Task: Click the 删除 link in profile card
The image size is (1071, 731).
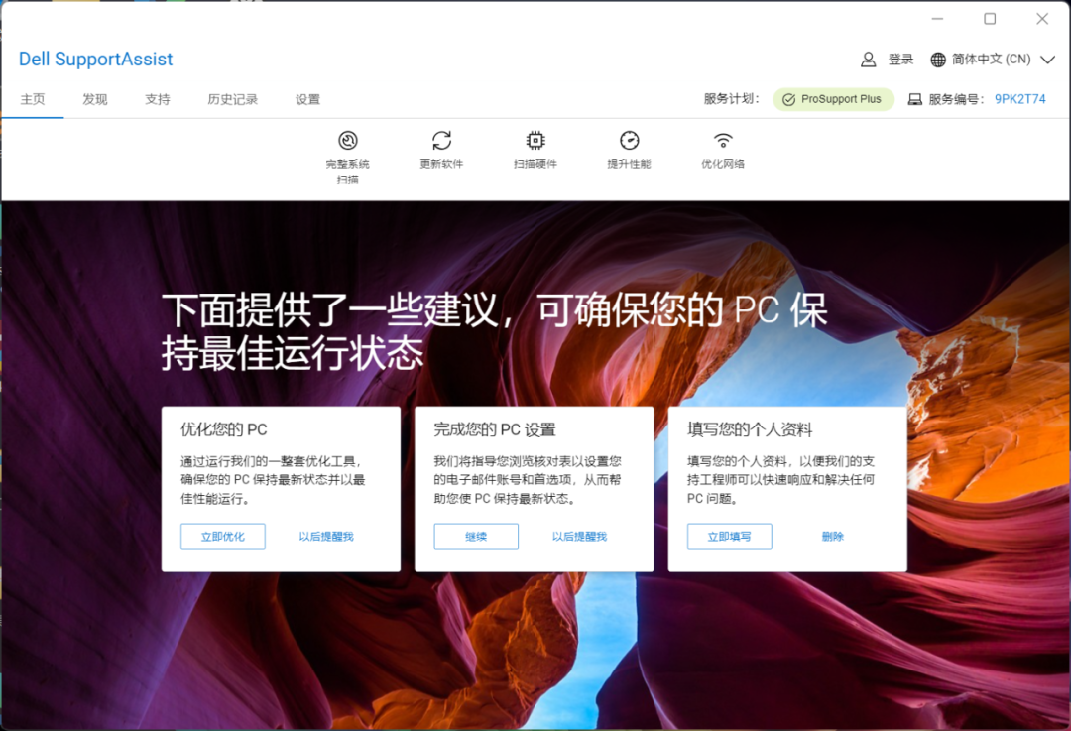Action: [833, 537]
